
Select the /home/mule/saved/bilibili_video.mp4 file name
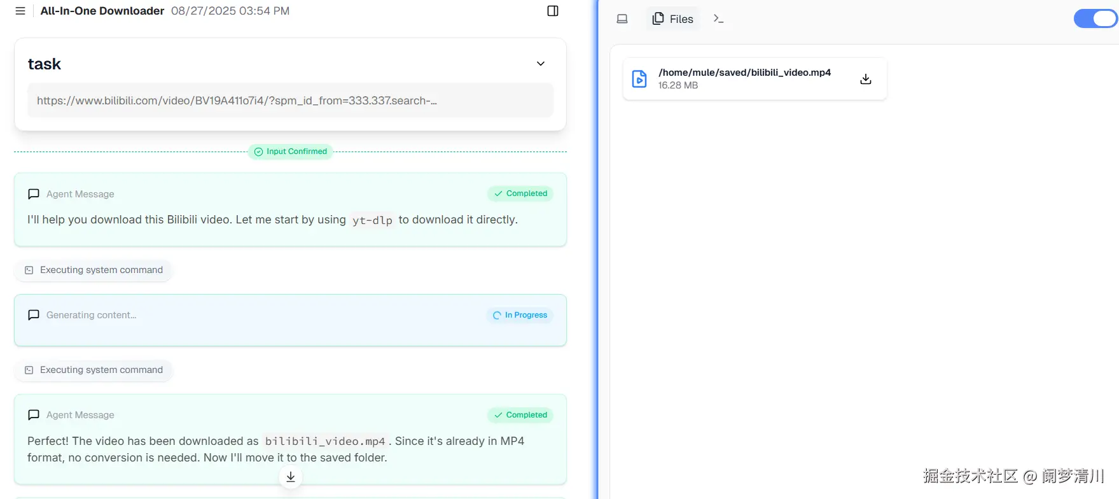coord(744,73)
